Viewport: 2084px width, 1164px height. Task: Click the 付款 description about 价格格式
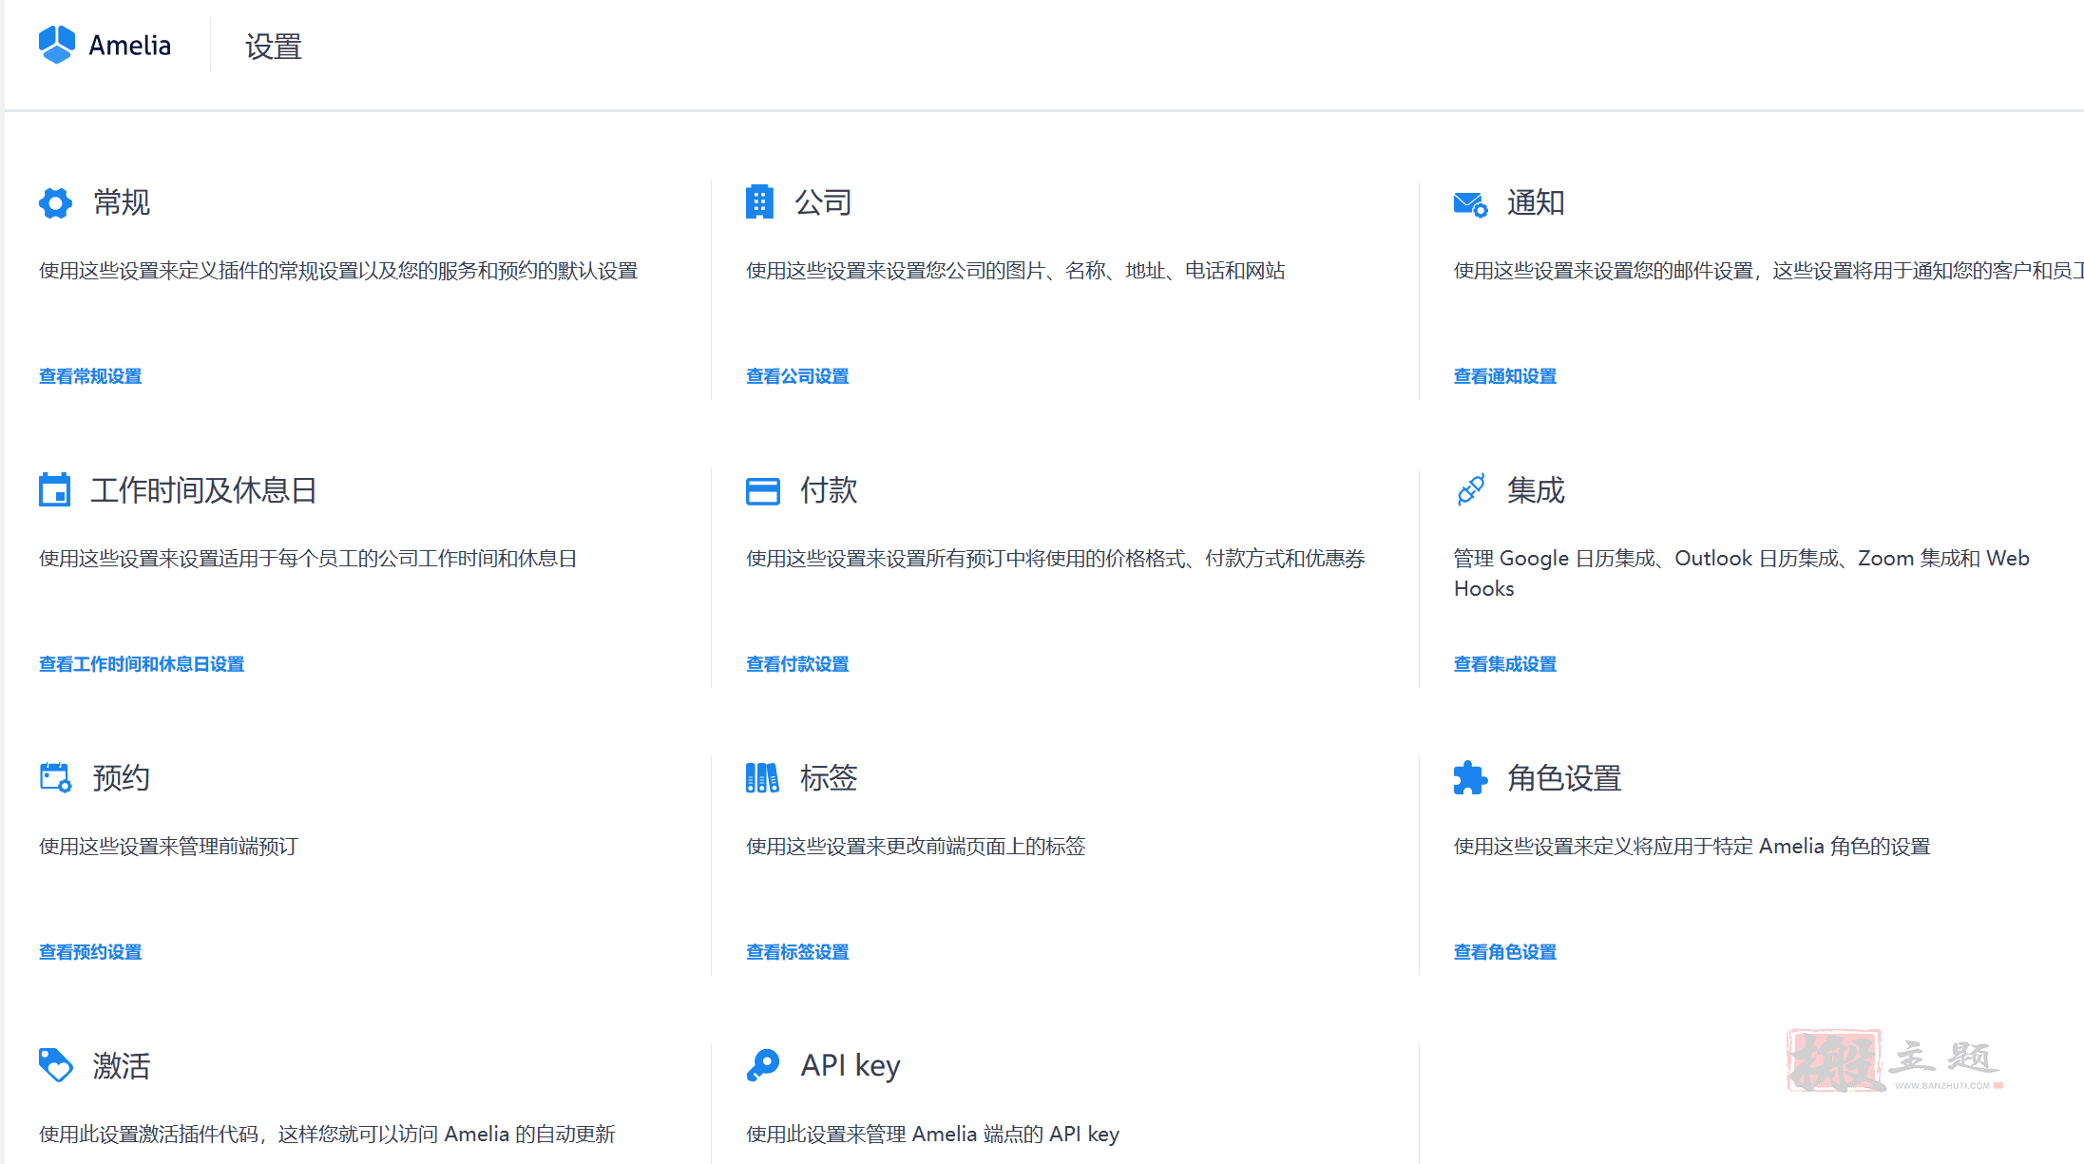pyautogui.click(x=1056, y=559)
